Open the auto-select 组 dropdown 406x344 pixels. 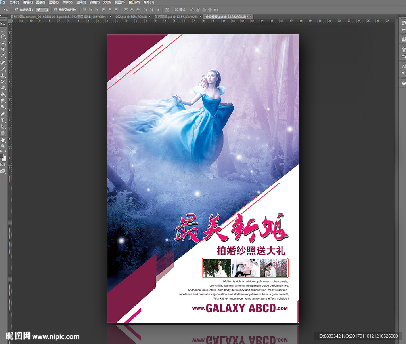tap(42, 10)
